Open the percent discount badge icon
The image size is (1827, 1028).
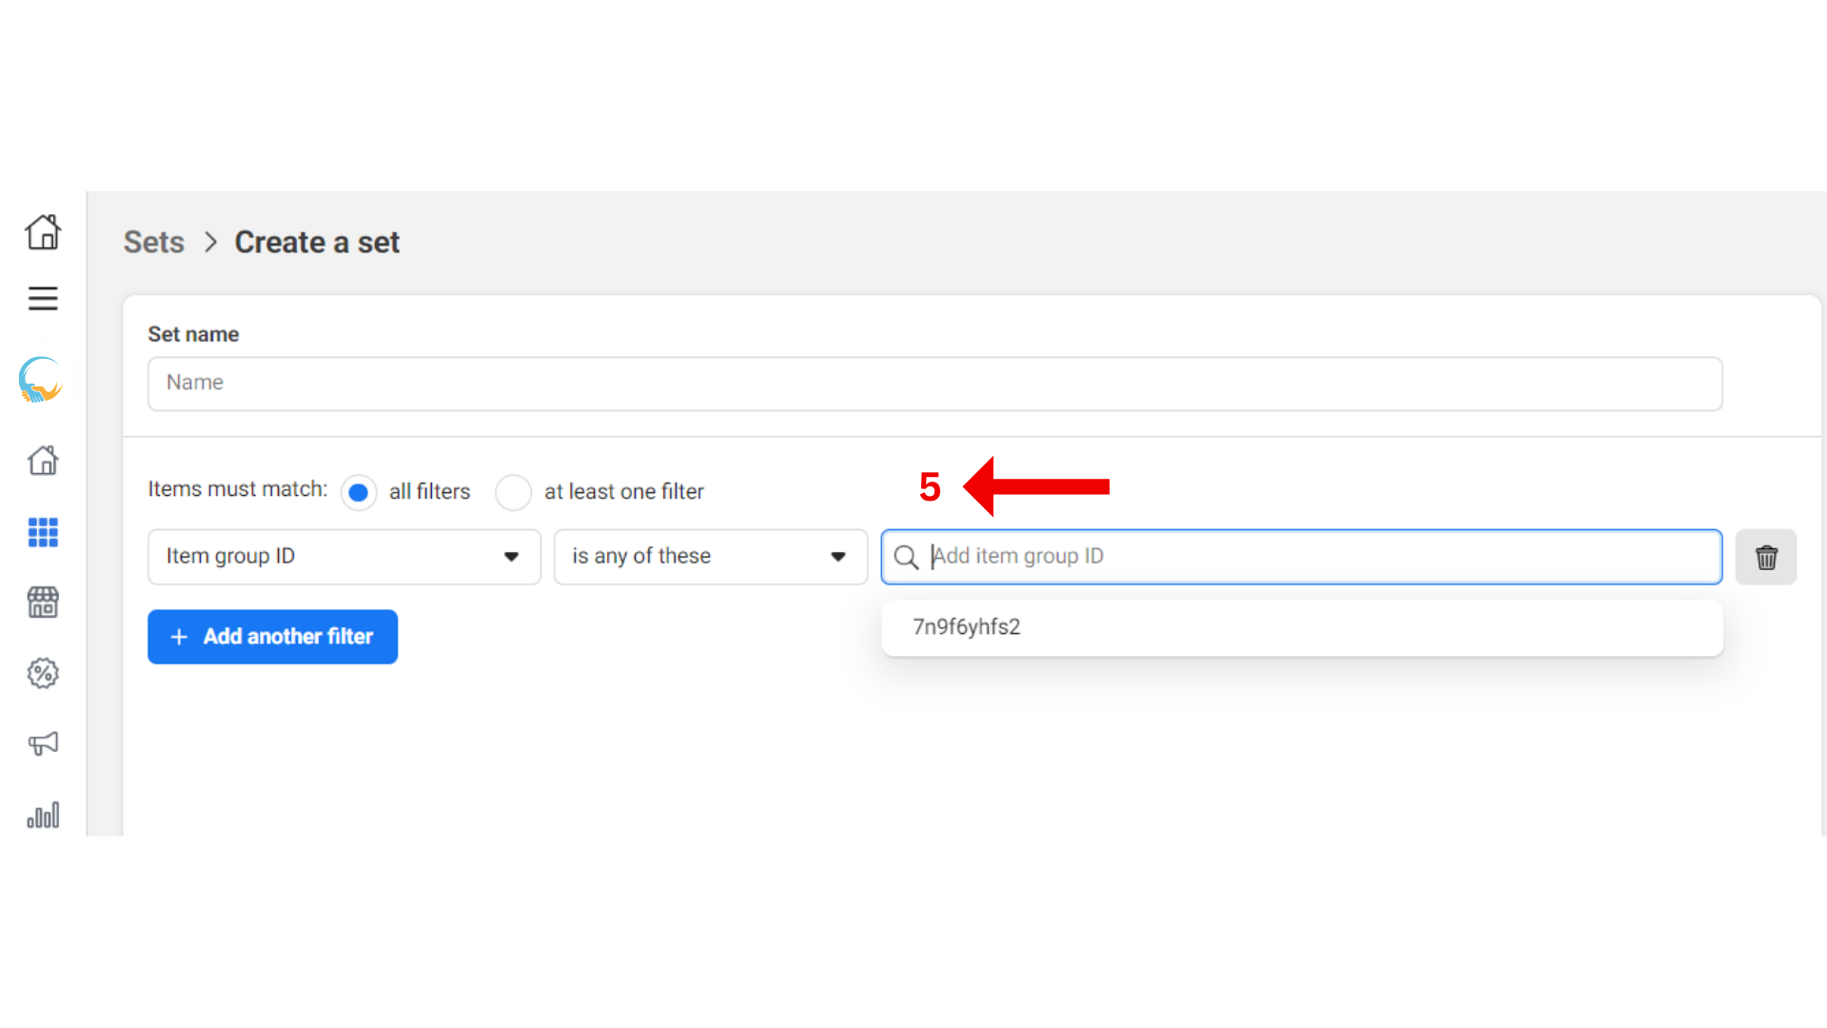(x=43, y=673)
